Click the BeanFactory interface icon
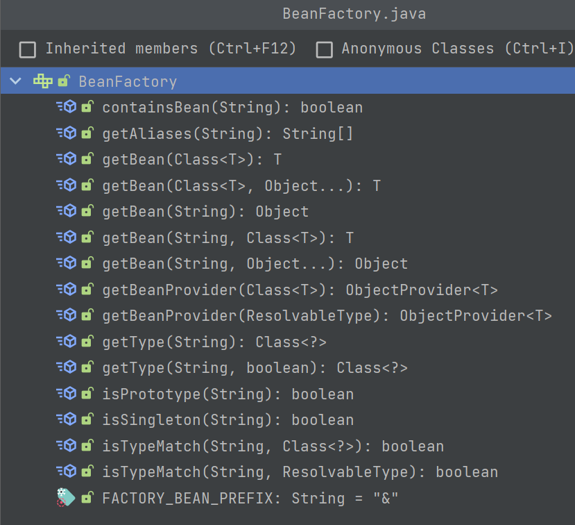The width and height of the screenshot is (575, 525). click(x=43, y=81)
